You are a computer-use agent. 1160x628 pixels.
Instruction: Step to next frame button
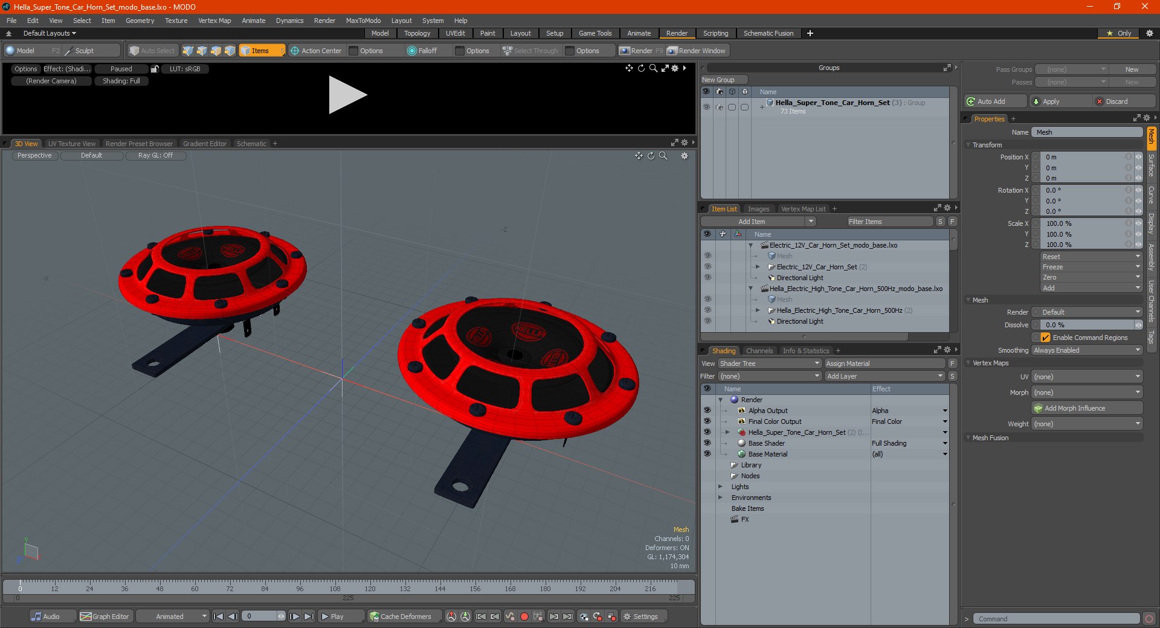294,617
